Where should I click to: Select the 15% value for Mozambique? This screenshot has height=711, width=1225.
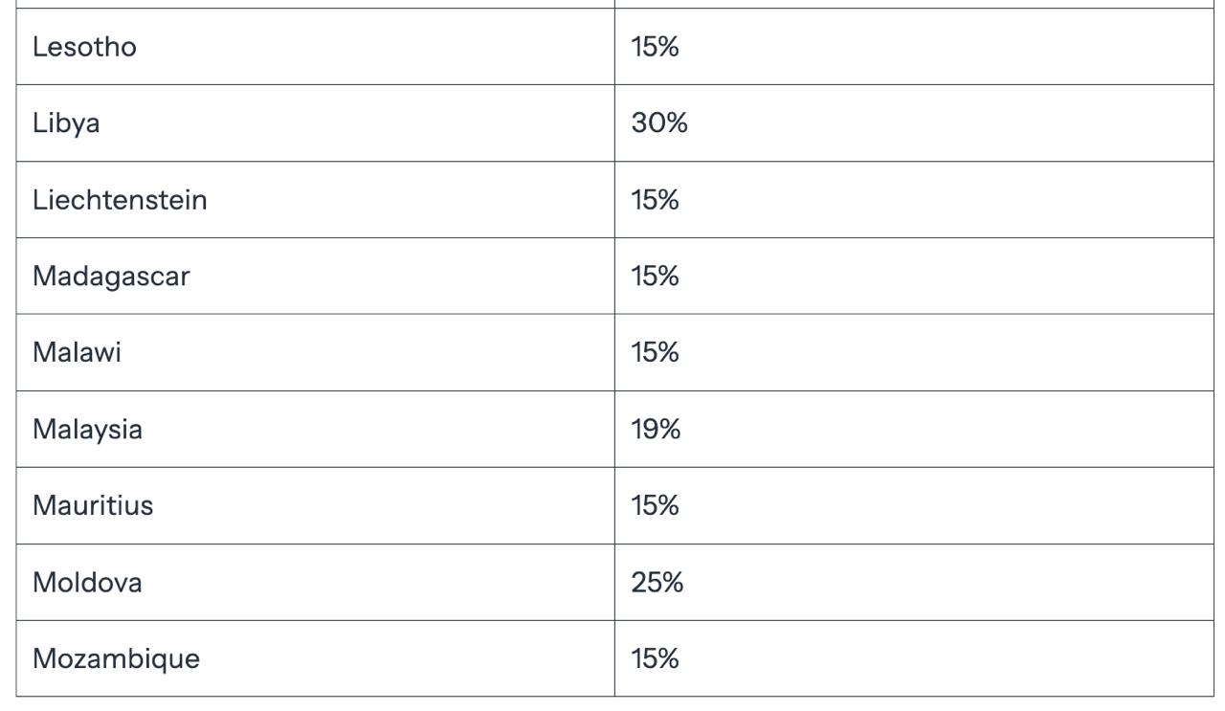tap(655, 659)
